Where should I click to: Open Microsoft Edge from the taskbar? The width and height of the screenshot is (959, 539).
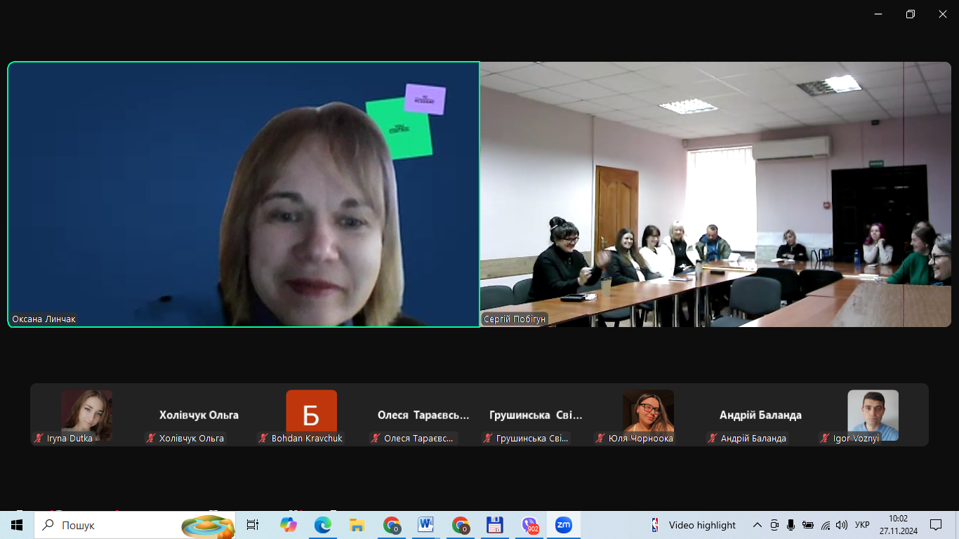[x=322, y=525]
